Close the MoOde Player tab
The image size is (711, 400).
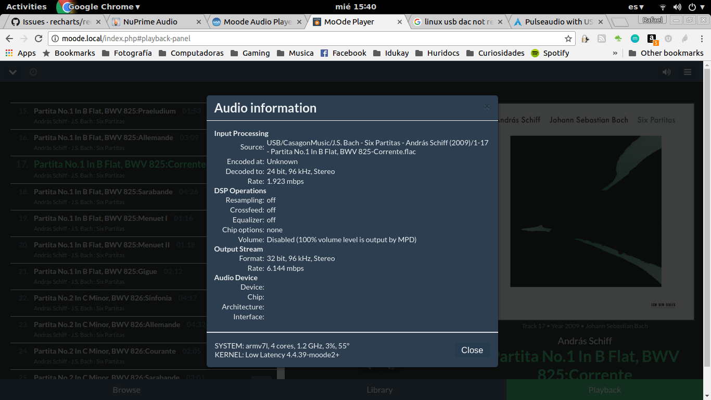(400, 22)
